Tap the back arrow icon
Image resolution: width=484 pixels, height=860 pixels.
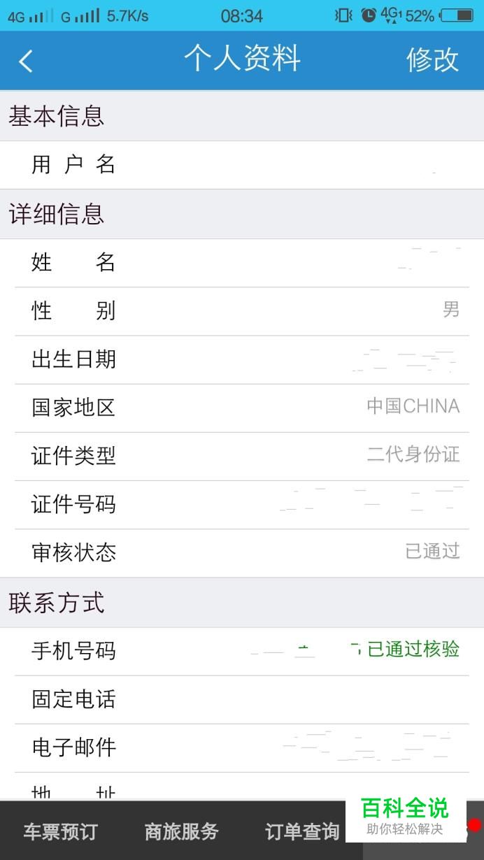coord(26,61)
